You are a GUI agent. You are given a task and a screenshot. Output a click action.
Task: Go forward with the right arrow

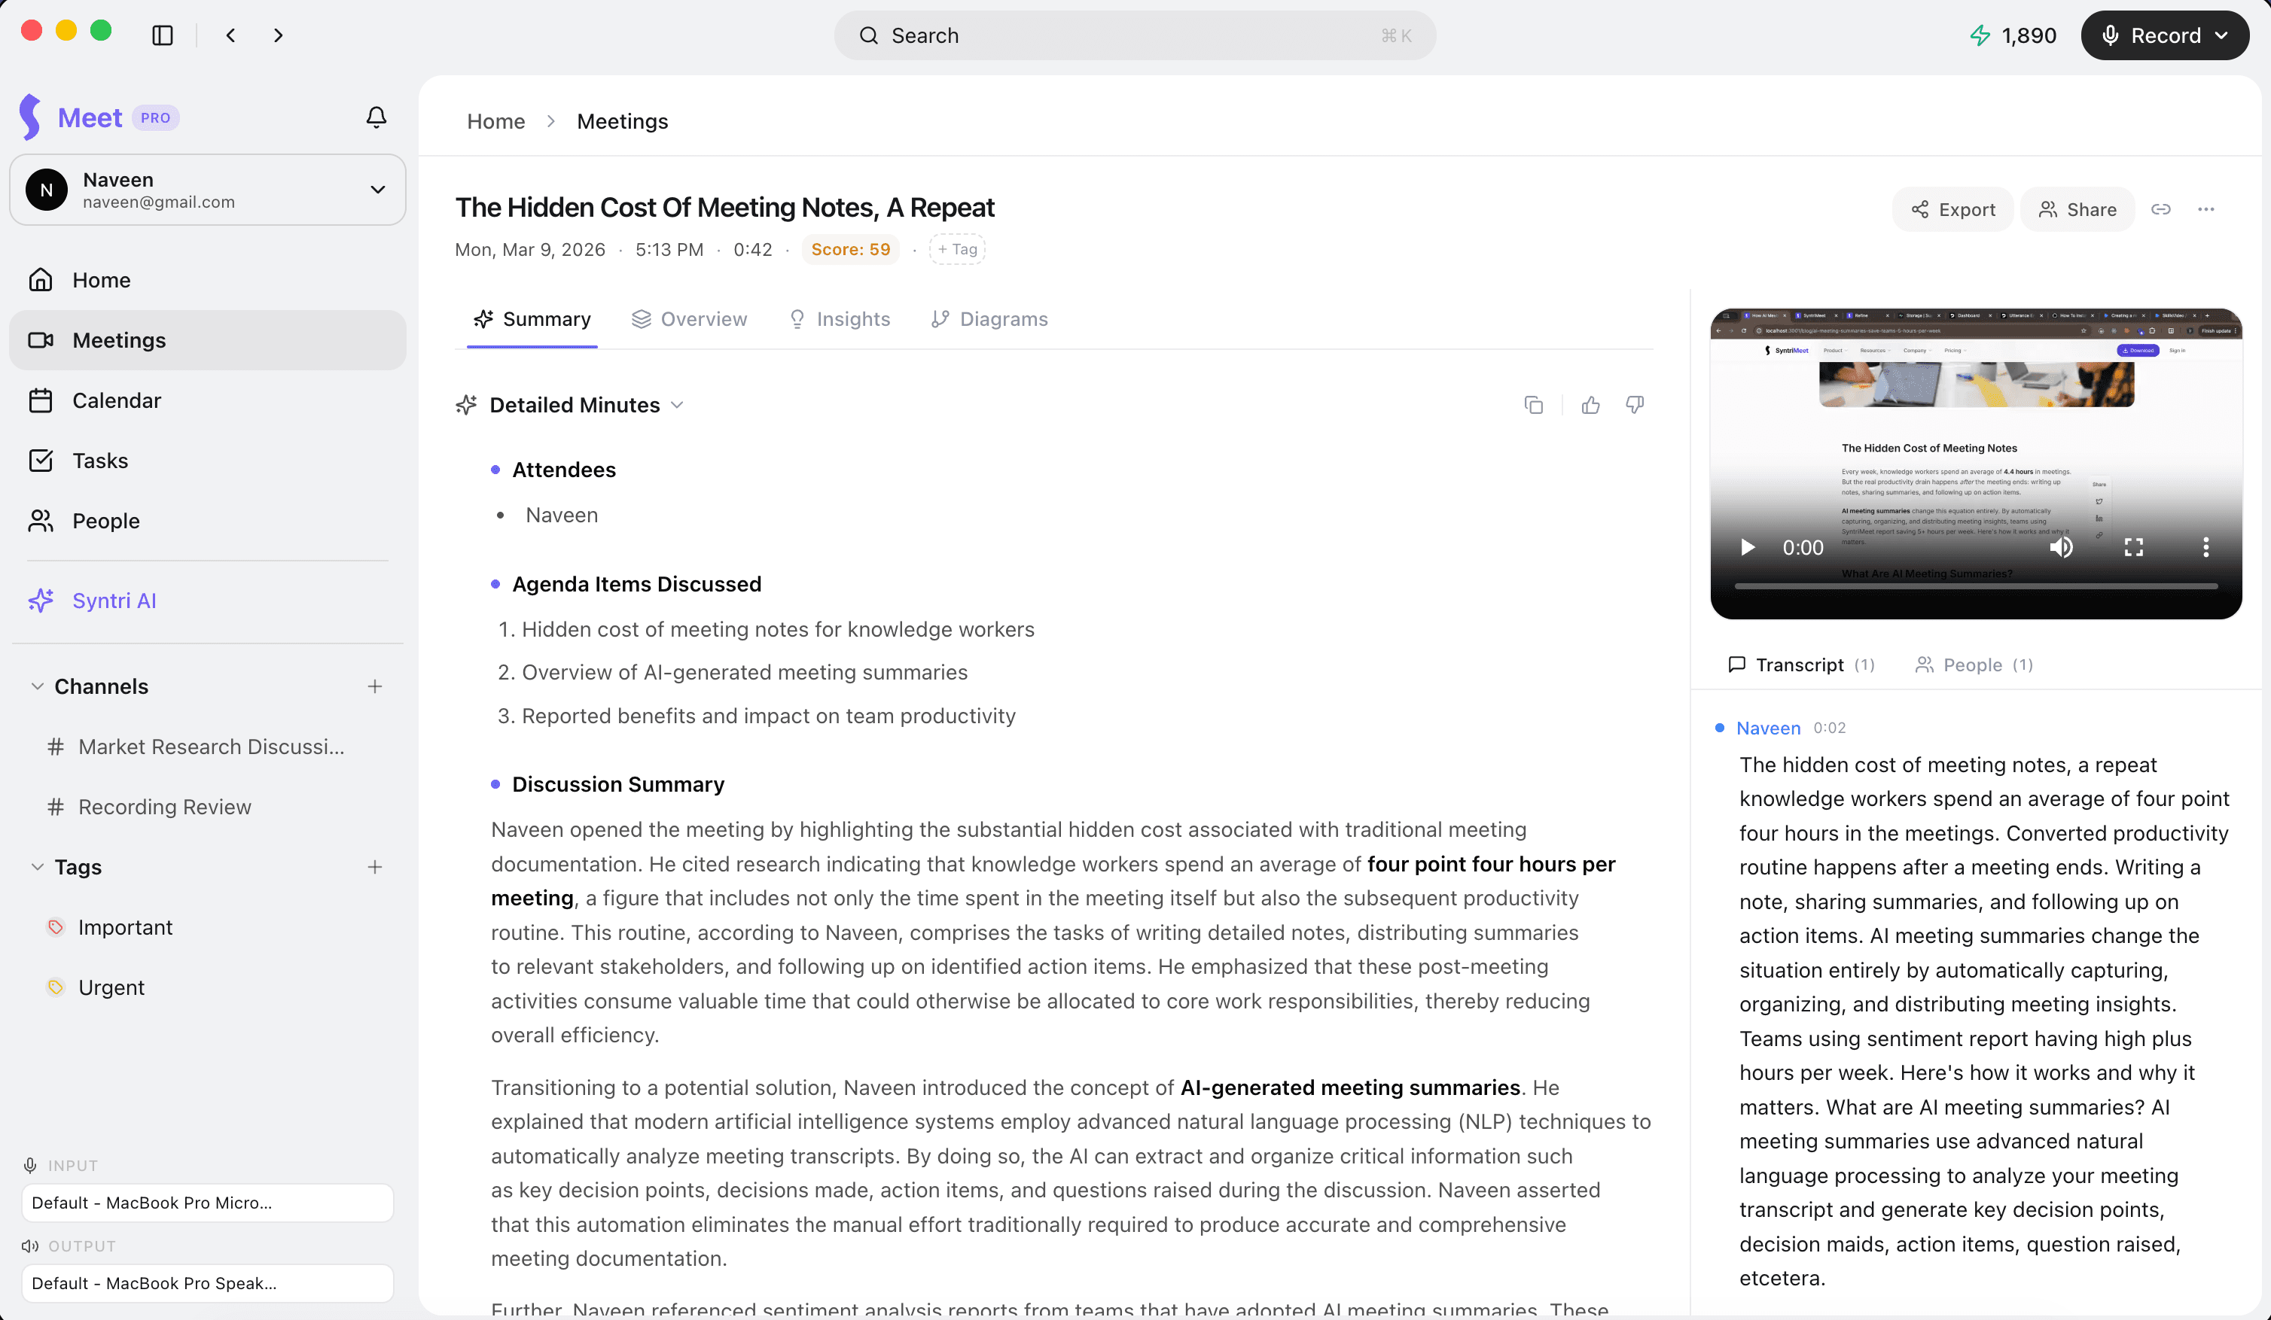(278, 35)
